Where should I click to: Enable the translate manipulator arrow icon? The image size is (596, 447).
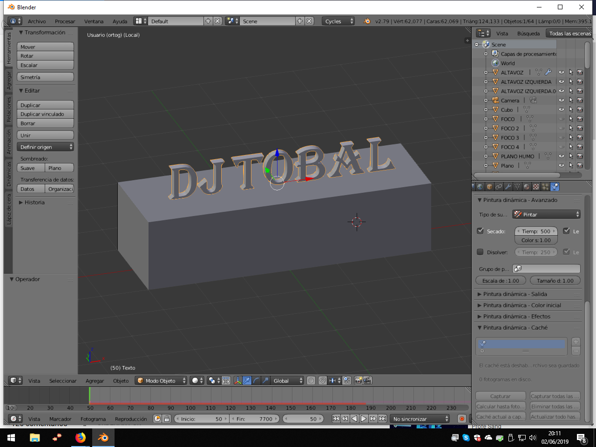[x=247, y=380]
